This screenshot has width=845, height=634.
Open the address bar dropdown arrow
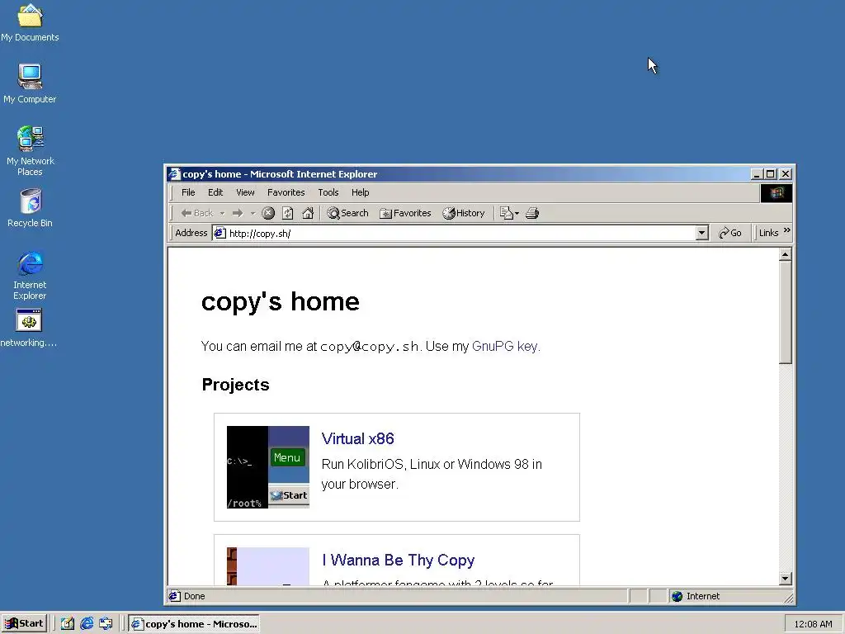pos(701,233)
